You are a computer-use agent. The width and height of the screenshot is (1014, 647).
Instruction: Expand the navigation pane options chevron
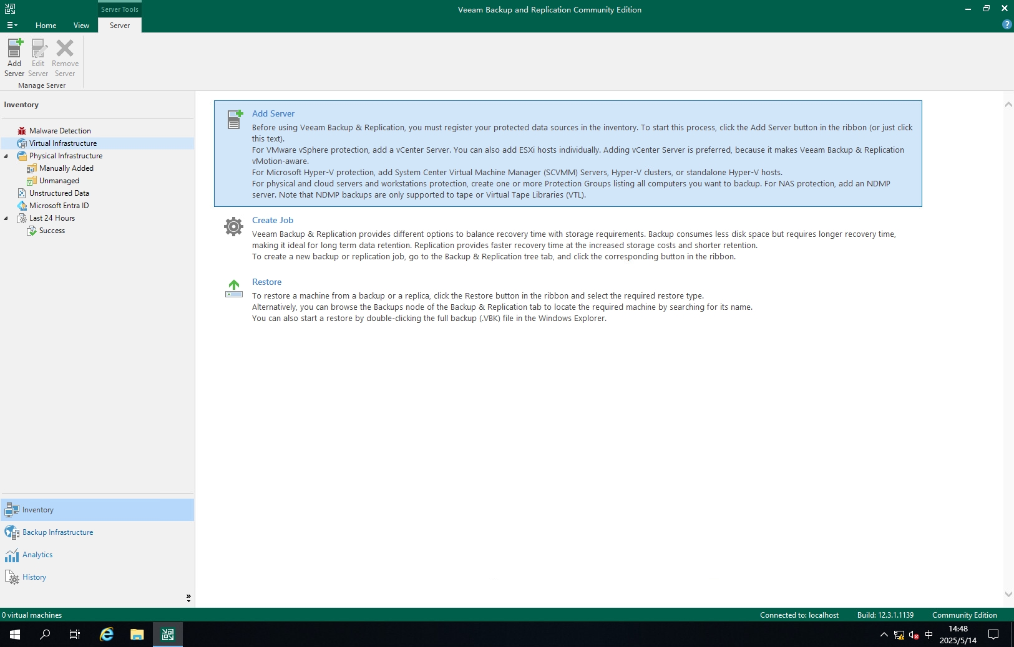188,598
